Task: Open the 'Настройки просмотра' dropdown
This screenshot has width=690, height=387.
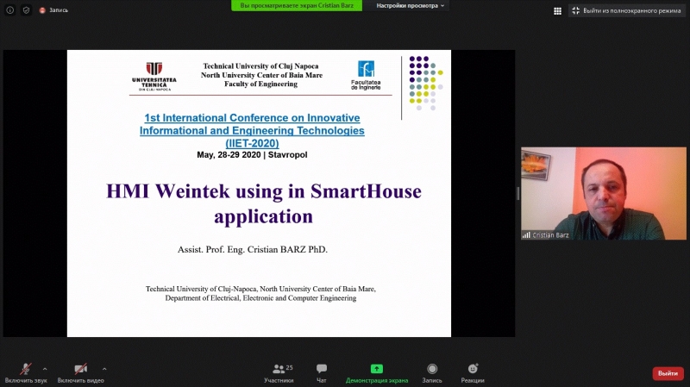Action: click(x=411, y=6)
